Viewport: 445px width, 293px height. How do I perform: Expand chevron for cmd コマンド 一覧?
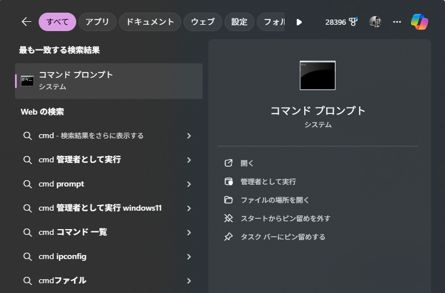tap(189, 233)
